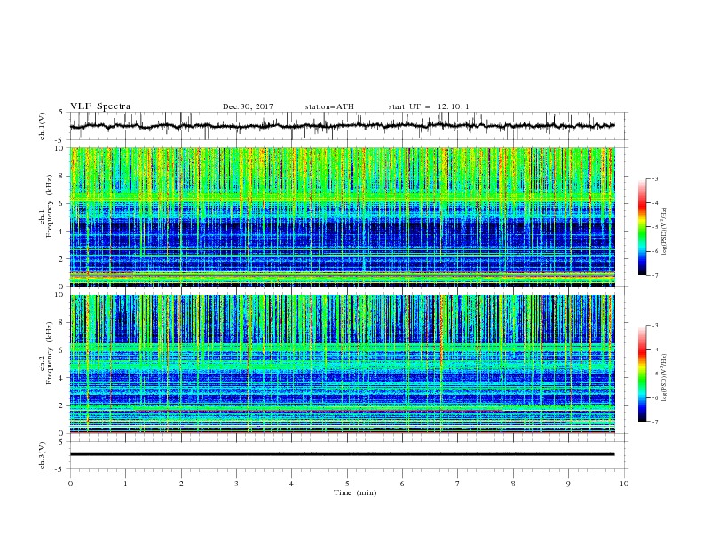Screen dimensions: 703x543
Task: Click "-6" tick on ch.2 color bar
Action: 654,397
